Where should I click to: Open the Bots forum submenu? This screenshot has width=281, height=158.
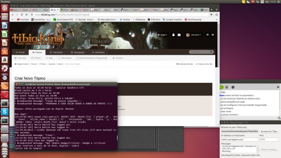[x=49, y=58]
